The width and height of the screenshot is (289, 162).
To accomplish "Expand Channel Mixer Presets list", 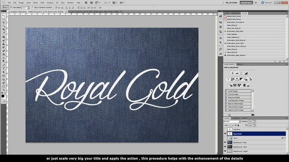I will coord(227,107).
